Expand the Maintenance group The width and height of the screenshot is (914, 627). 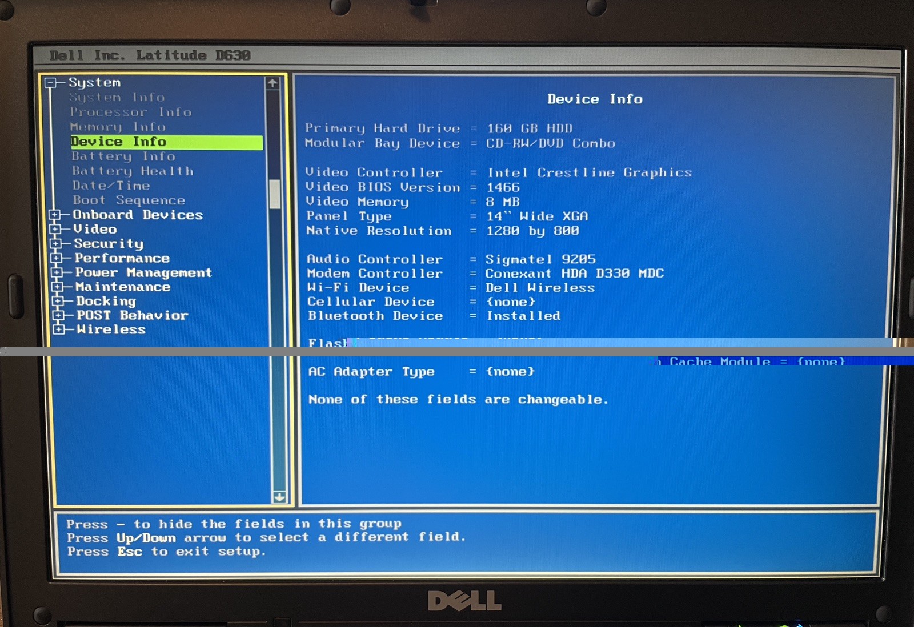pyautogui.click(x=57, y=287)
